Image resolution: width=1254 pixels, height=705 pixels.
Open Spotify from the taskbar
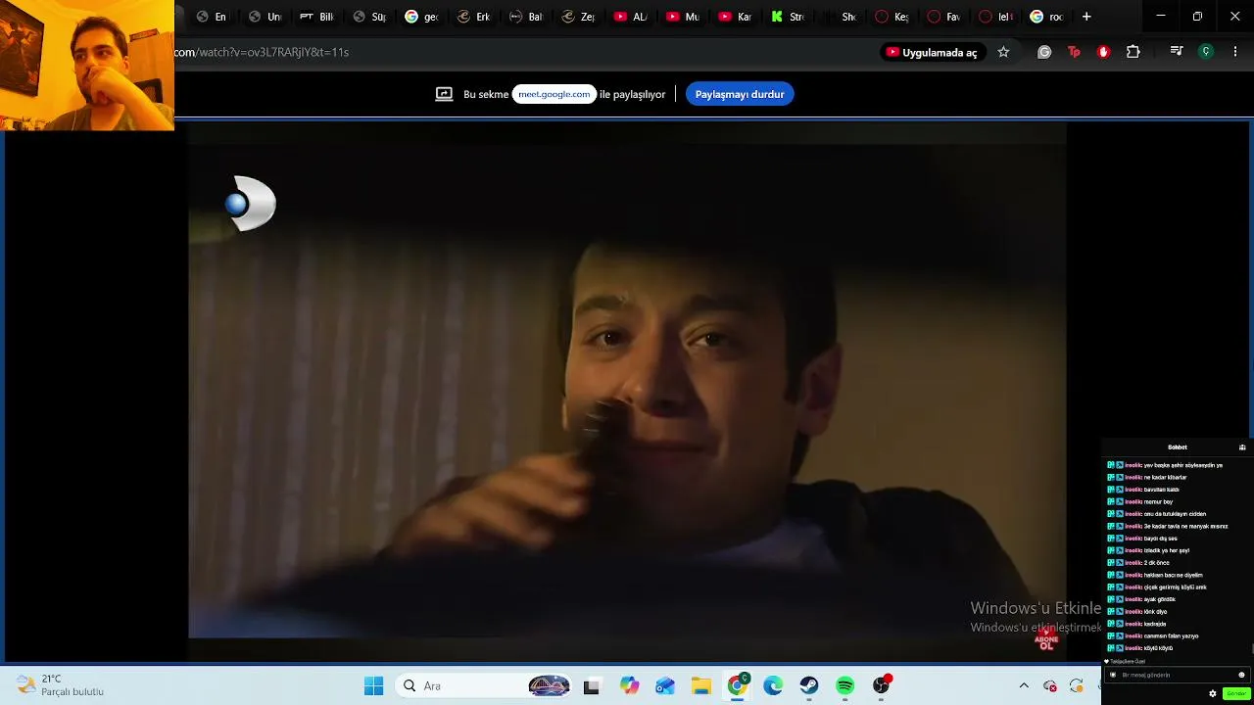point(844,686)
